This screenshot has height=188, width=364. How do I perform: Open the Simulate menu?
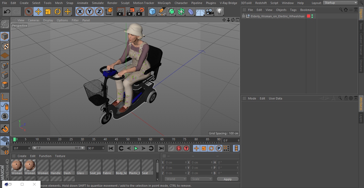98,3
